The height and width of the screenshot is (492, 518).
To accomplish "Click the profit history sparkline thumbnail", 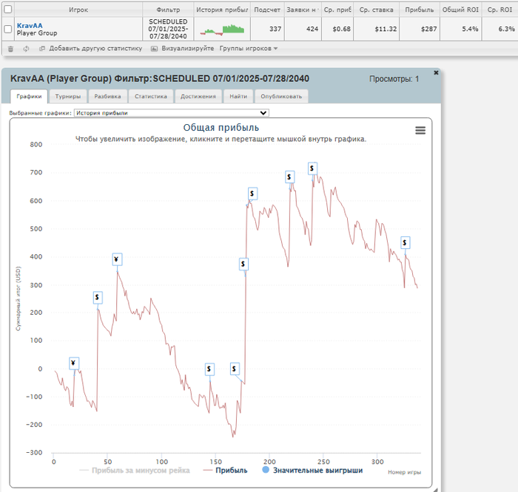I will [x=222, y=30].
